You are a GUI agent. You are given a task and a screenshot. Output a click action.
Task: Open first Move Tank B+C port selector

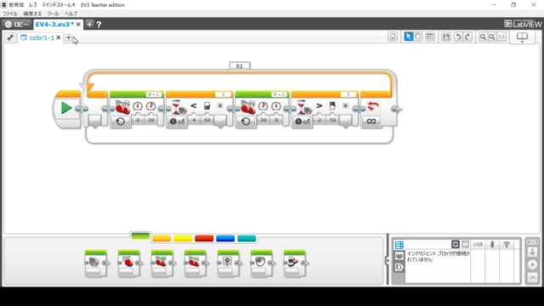[x=154, y=94]
